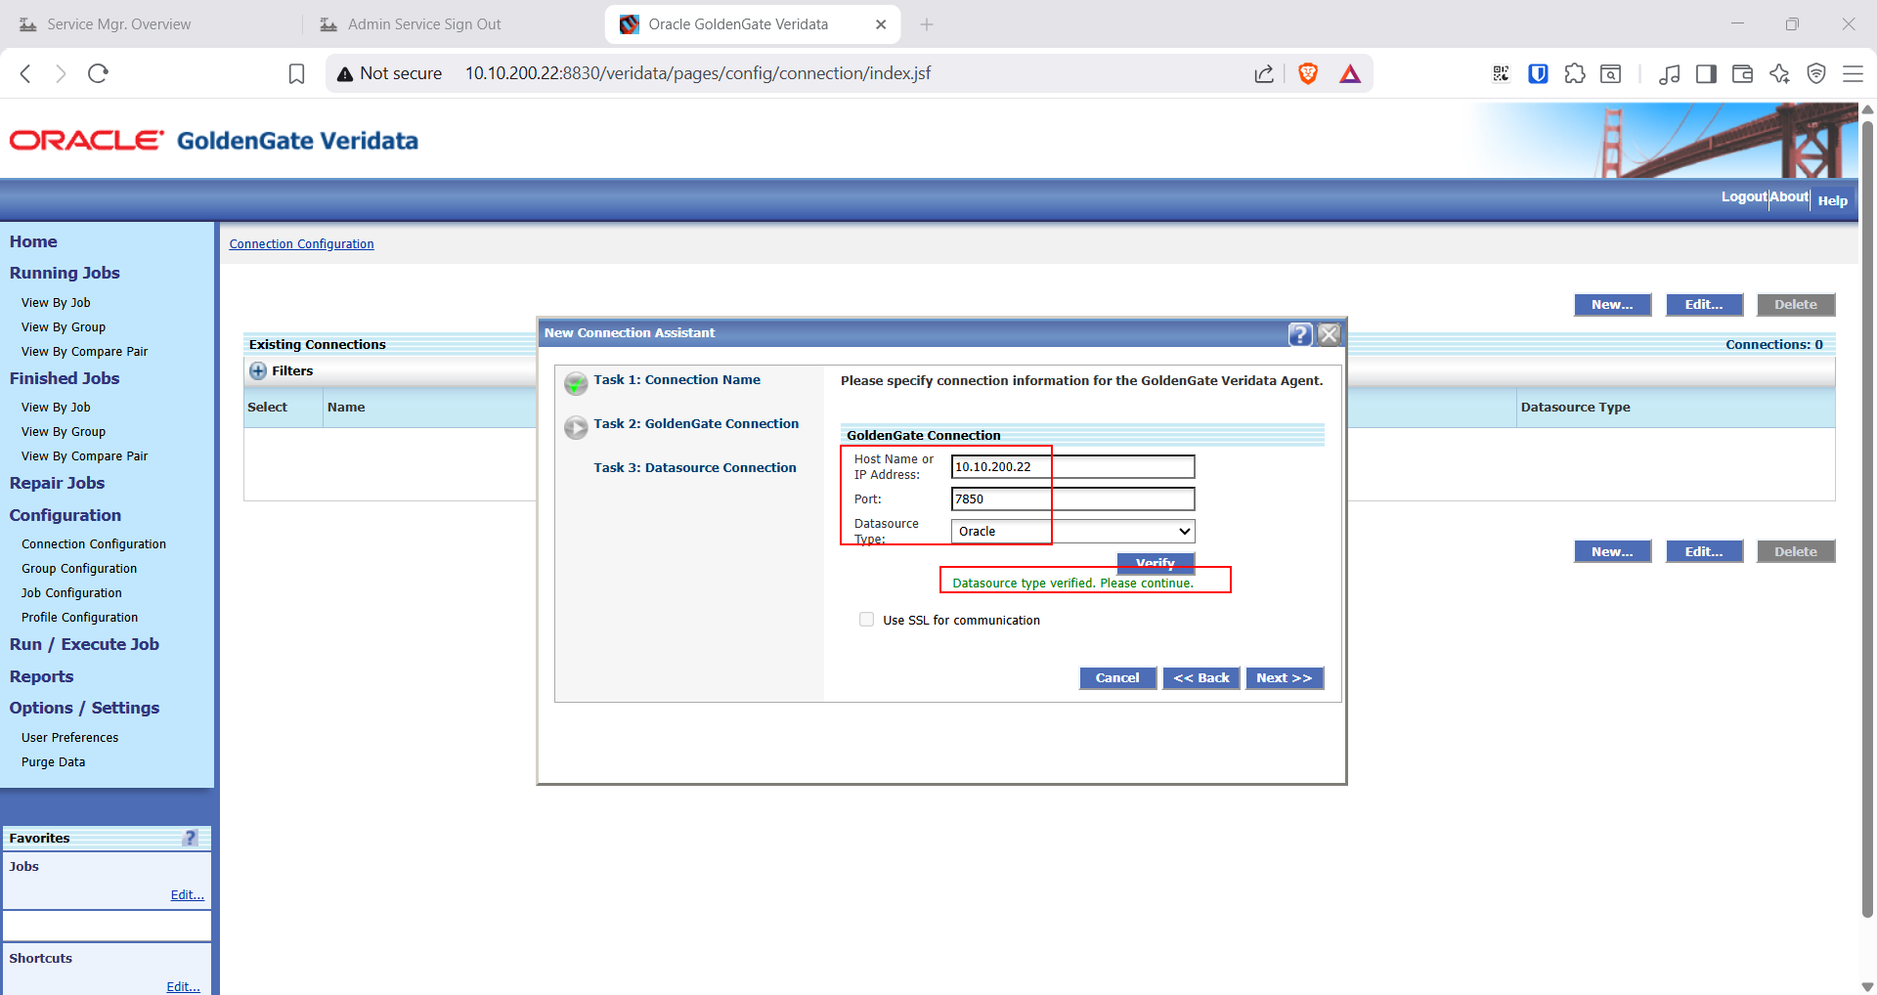Viewport: 1877px width, 995px height.
Task: Open Reports in the sidebar
Action: coord(41,676)
